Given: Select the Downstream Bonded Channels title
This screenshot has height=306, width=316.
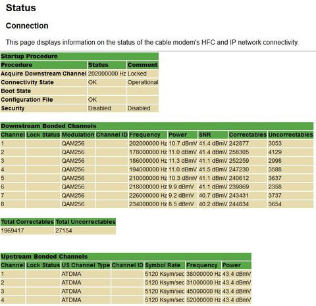Looking at the screenshot, I should (49, 126).
